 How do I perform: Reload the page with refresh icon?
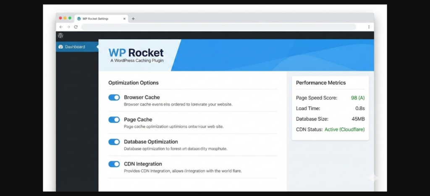click(x=76, y=27)
